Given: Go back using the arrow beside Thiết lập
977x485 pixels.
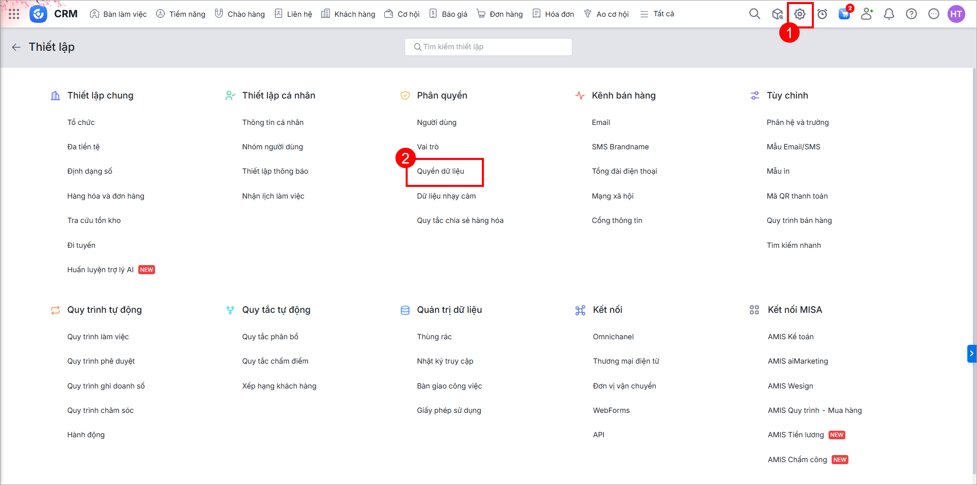Looking at the screenshot, I should pos(16,47).
